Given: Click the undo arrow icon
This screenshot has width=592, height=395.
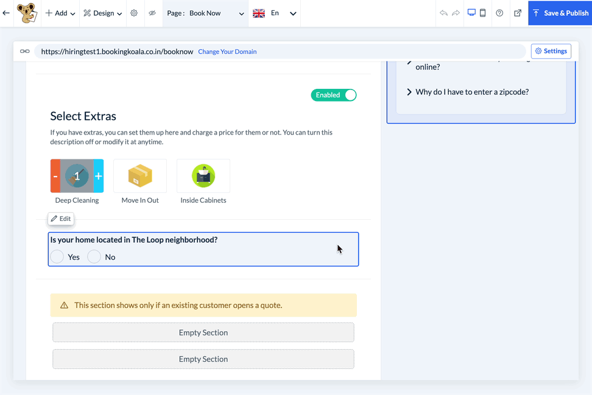Looking at the screenshot, I should 443,13.
